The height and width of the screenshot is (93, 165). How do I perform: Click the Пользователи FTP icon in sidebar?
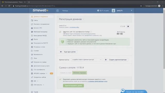pyautogui.click(x=32, y=43)
